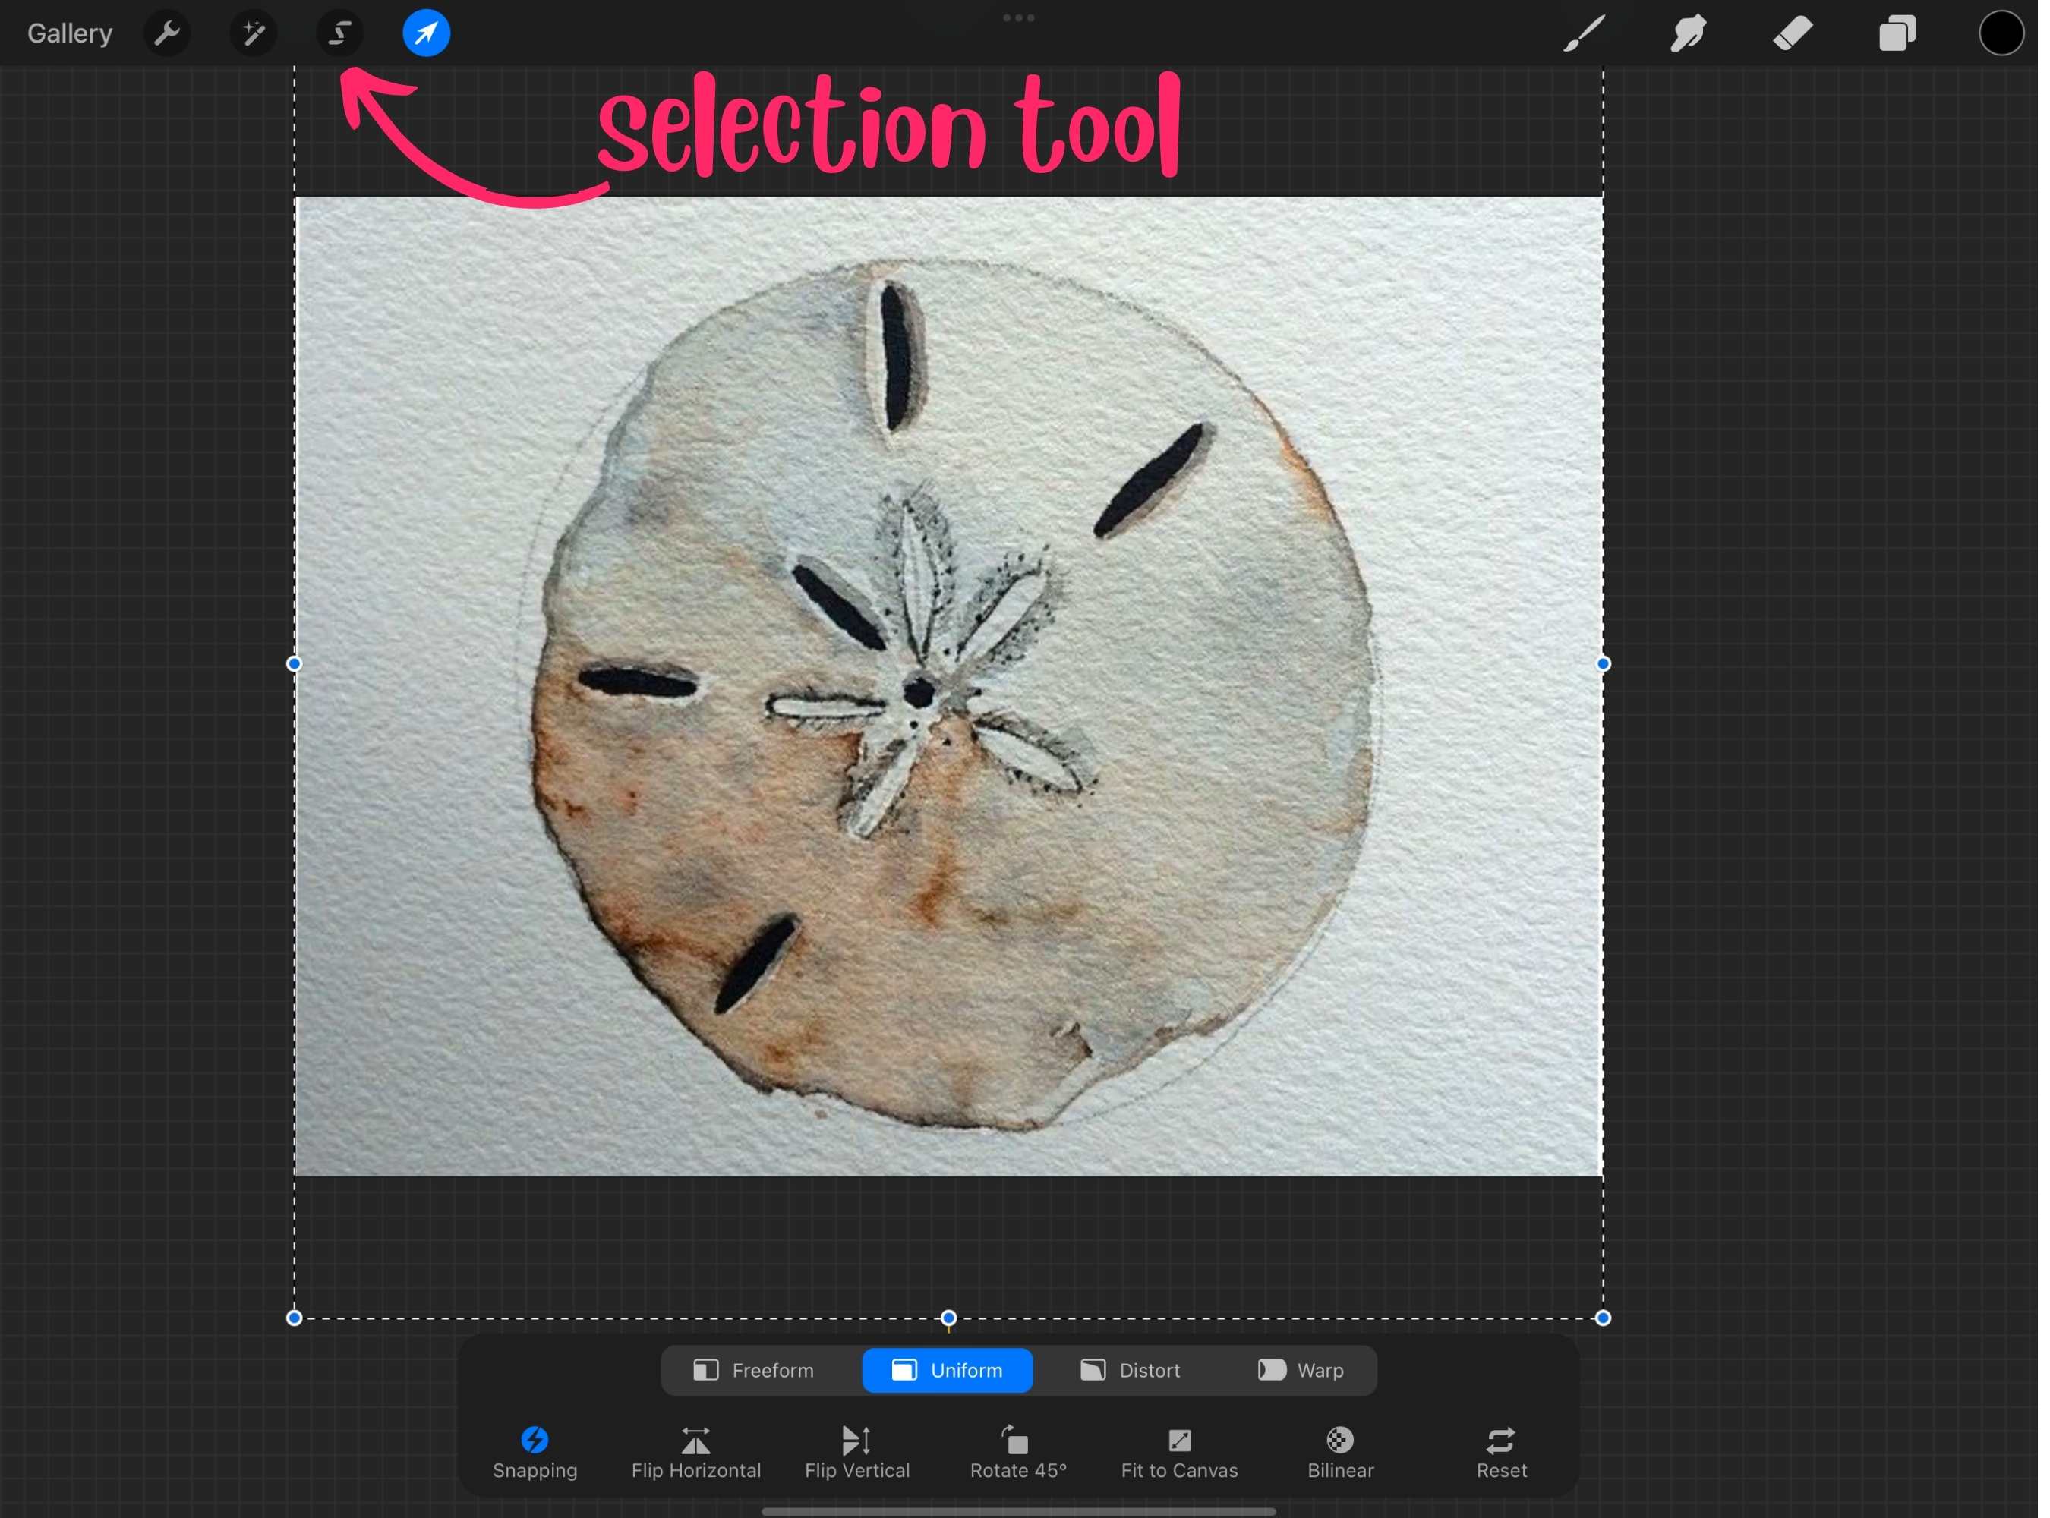2050x1518 pixels.
Task: Open the Actions wrench menu
Action: [x=167, y=34]
